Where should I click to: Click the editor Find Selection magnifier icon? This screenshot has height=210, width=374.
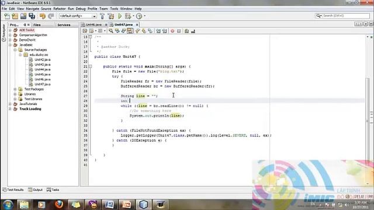tap(110, 31)
